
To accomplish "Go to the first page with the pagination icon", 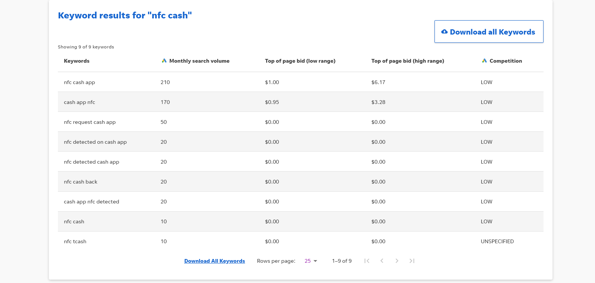I will [367, 261].
